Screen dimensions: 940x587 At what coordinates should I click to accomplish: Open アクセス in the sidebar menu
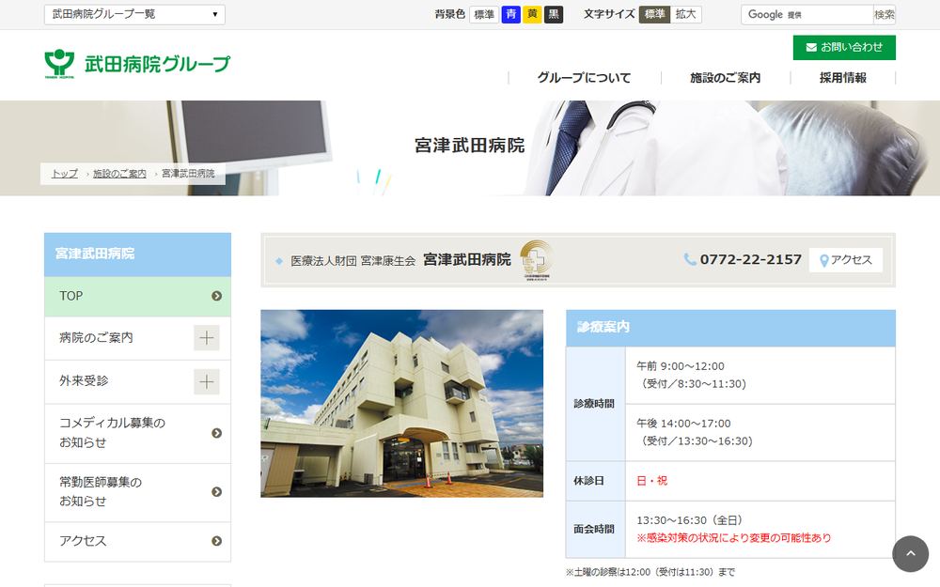(x=137, y=542)
